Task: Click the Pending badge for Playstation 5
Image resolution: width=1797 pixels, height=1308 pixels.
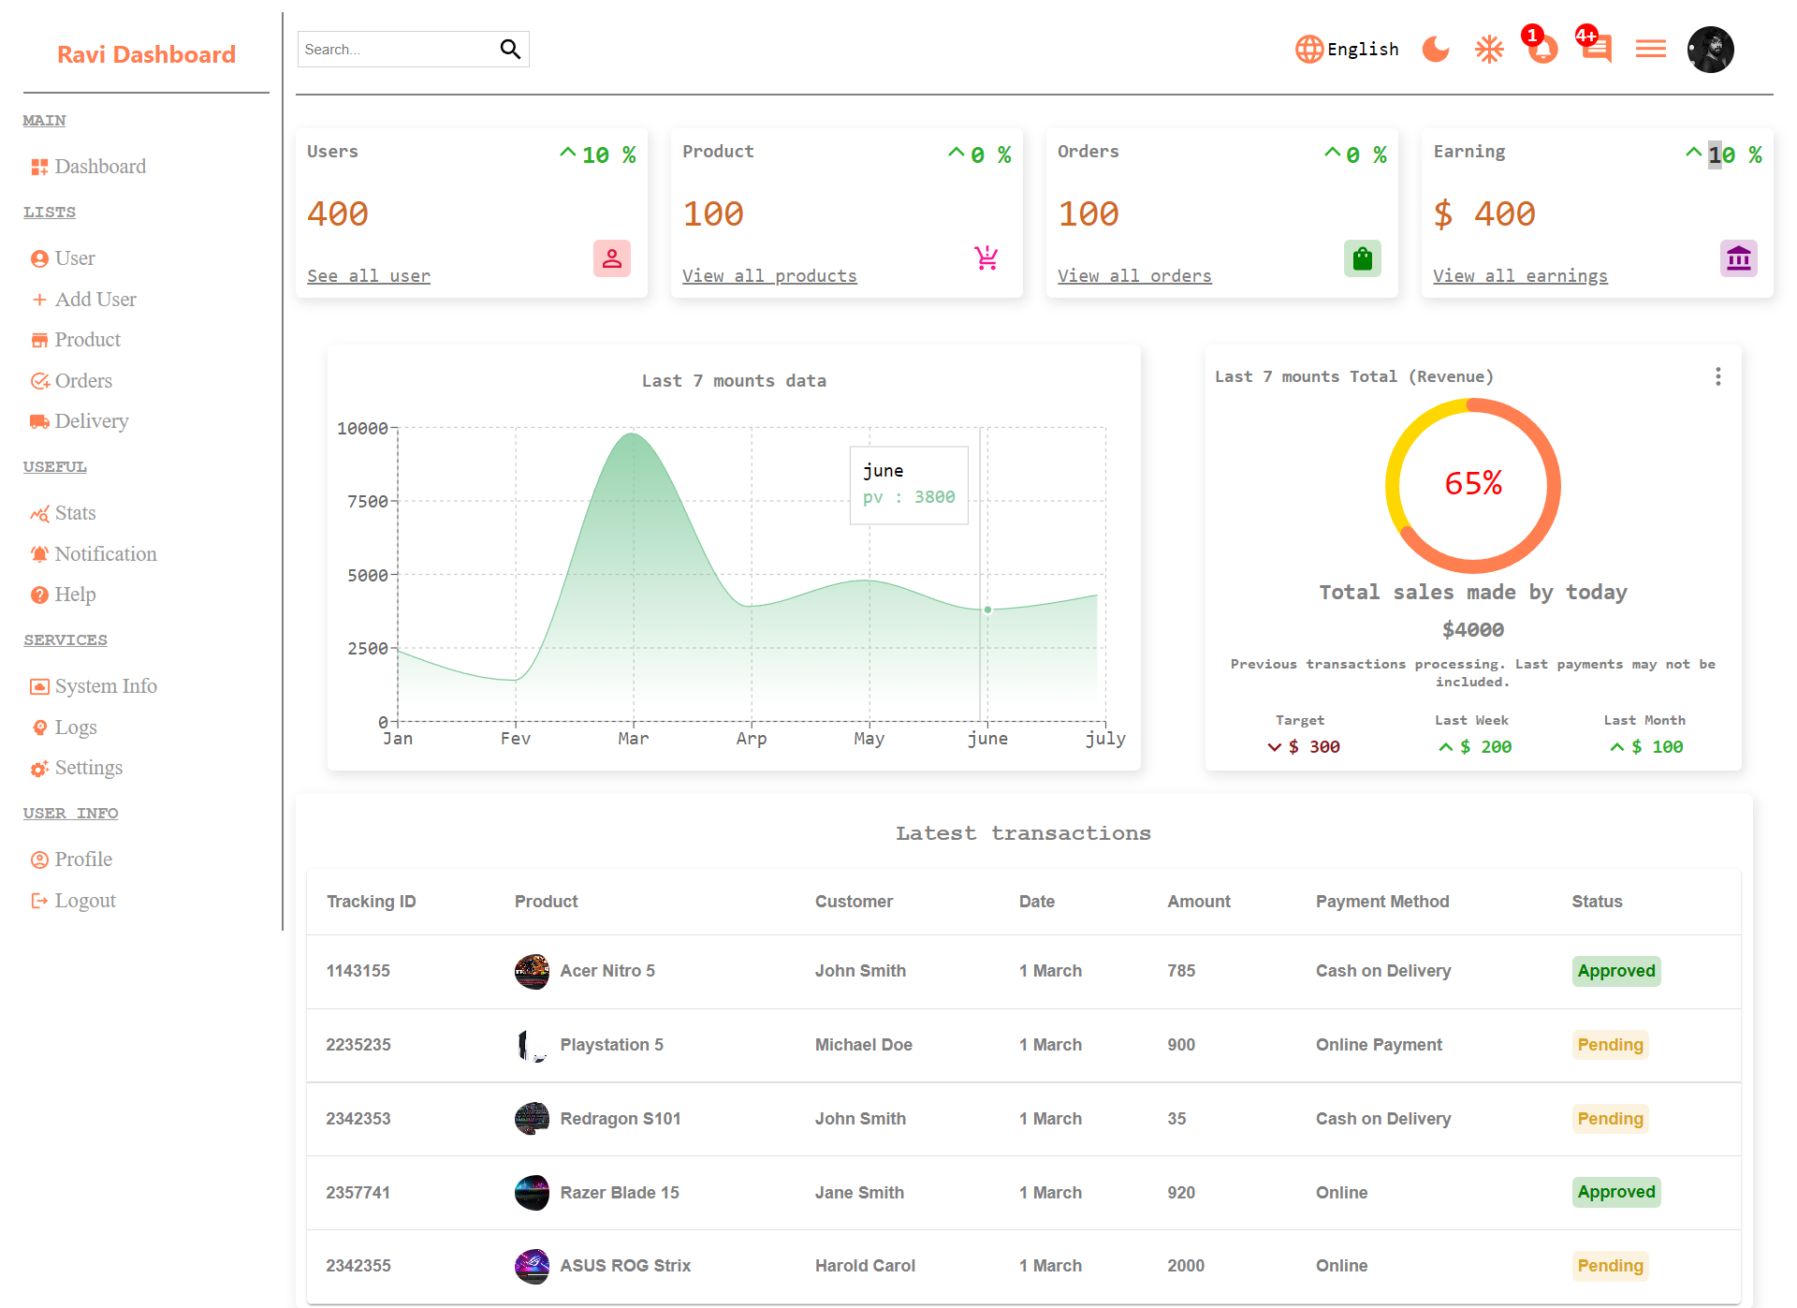Action: click(x=1610, y=1045)
